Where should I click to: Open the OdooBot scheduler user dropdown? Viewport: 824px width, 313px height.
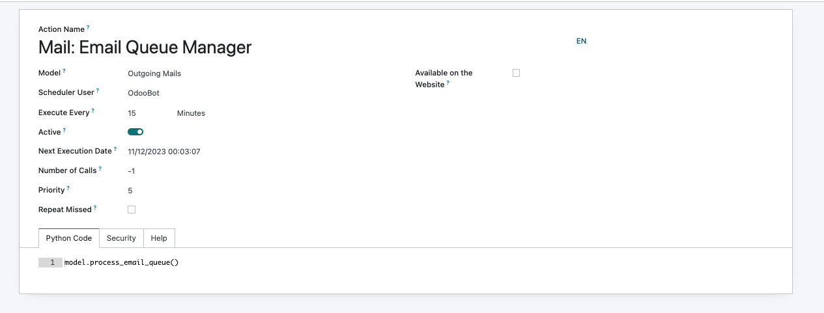click(x=144, y=93)
